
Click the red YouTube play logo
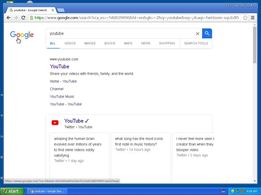(x=55, y=123)
